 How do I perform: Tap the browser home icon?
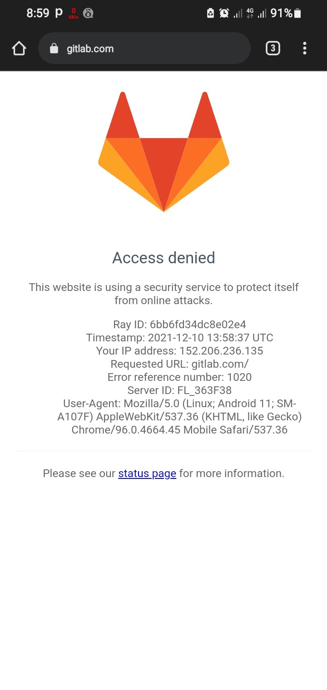click(x=19, y=49)
